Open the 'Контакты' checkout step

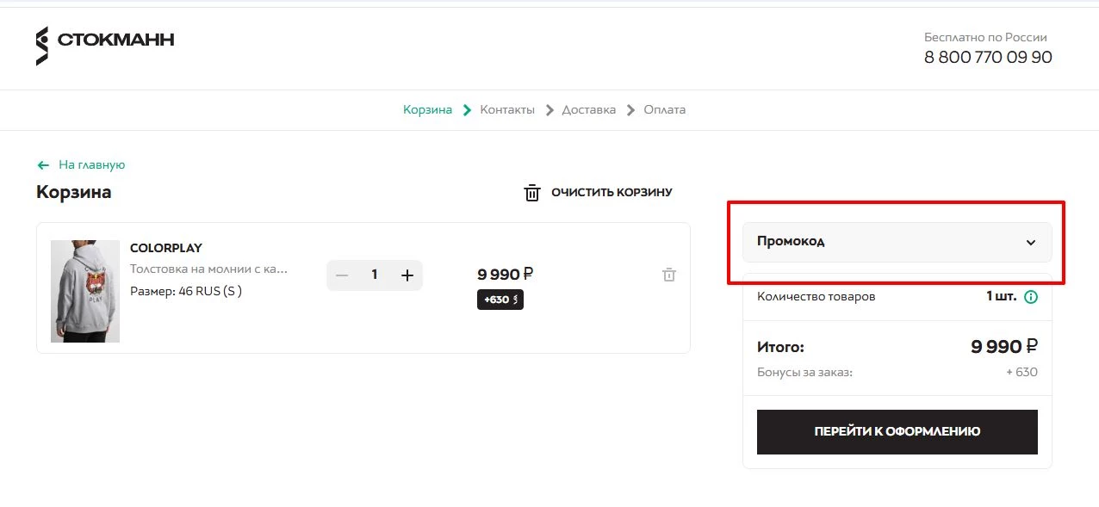[507, 109]
